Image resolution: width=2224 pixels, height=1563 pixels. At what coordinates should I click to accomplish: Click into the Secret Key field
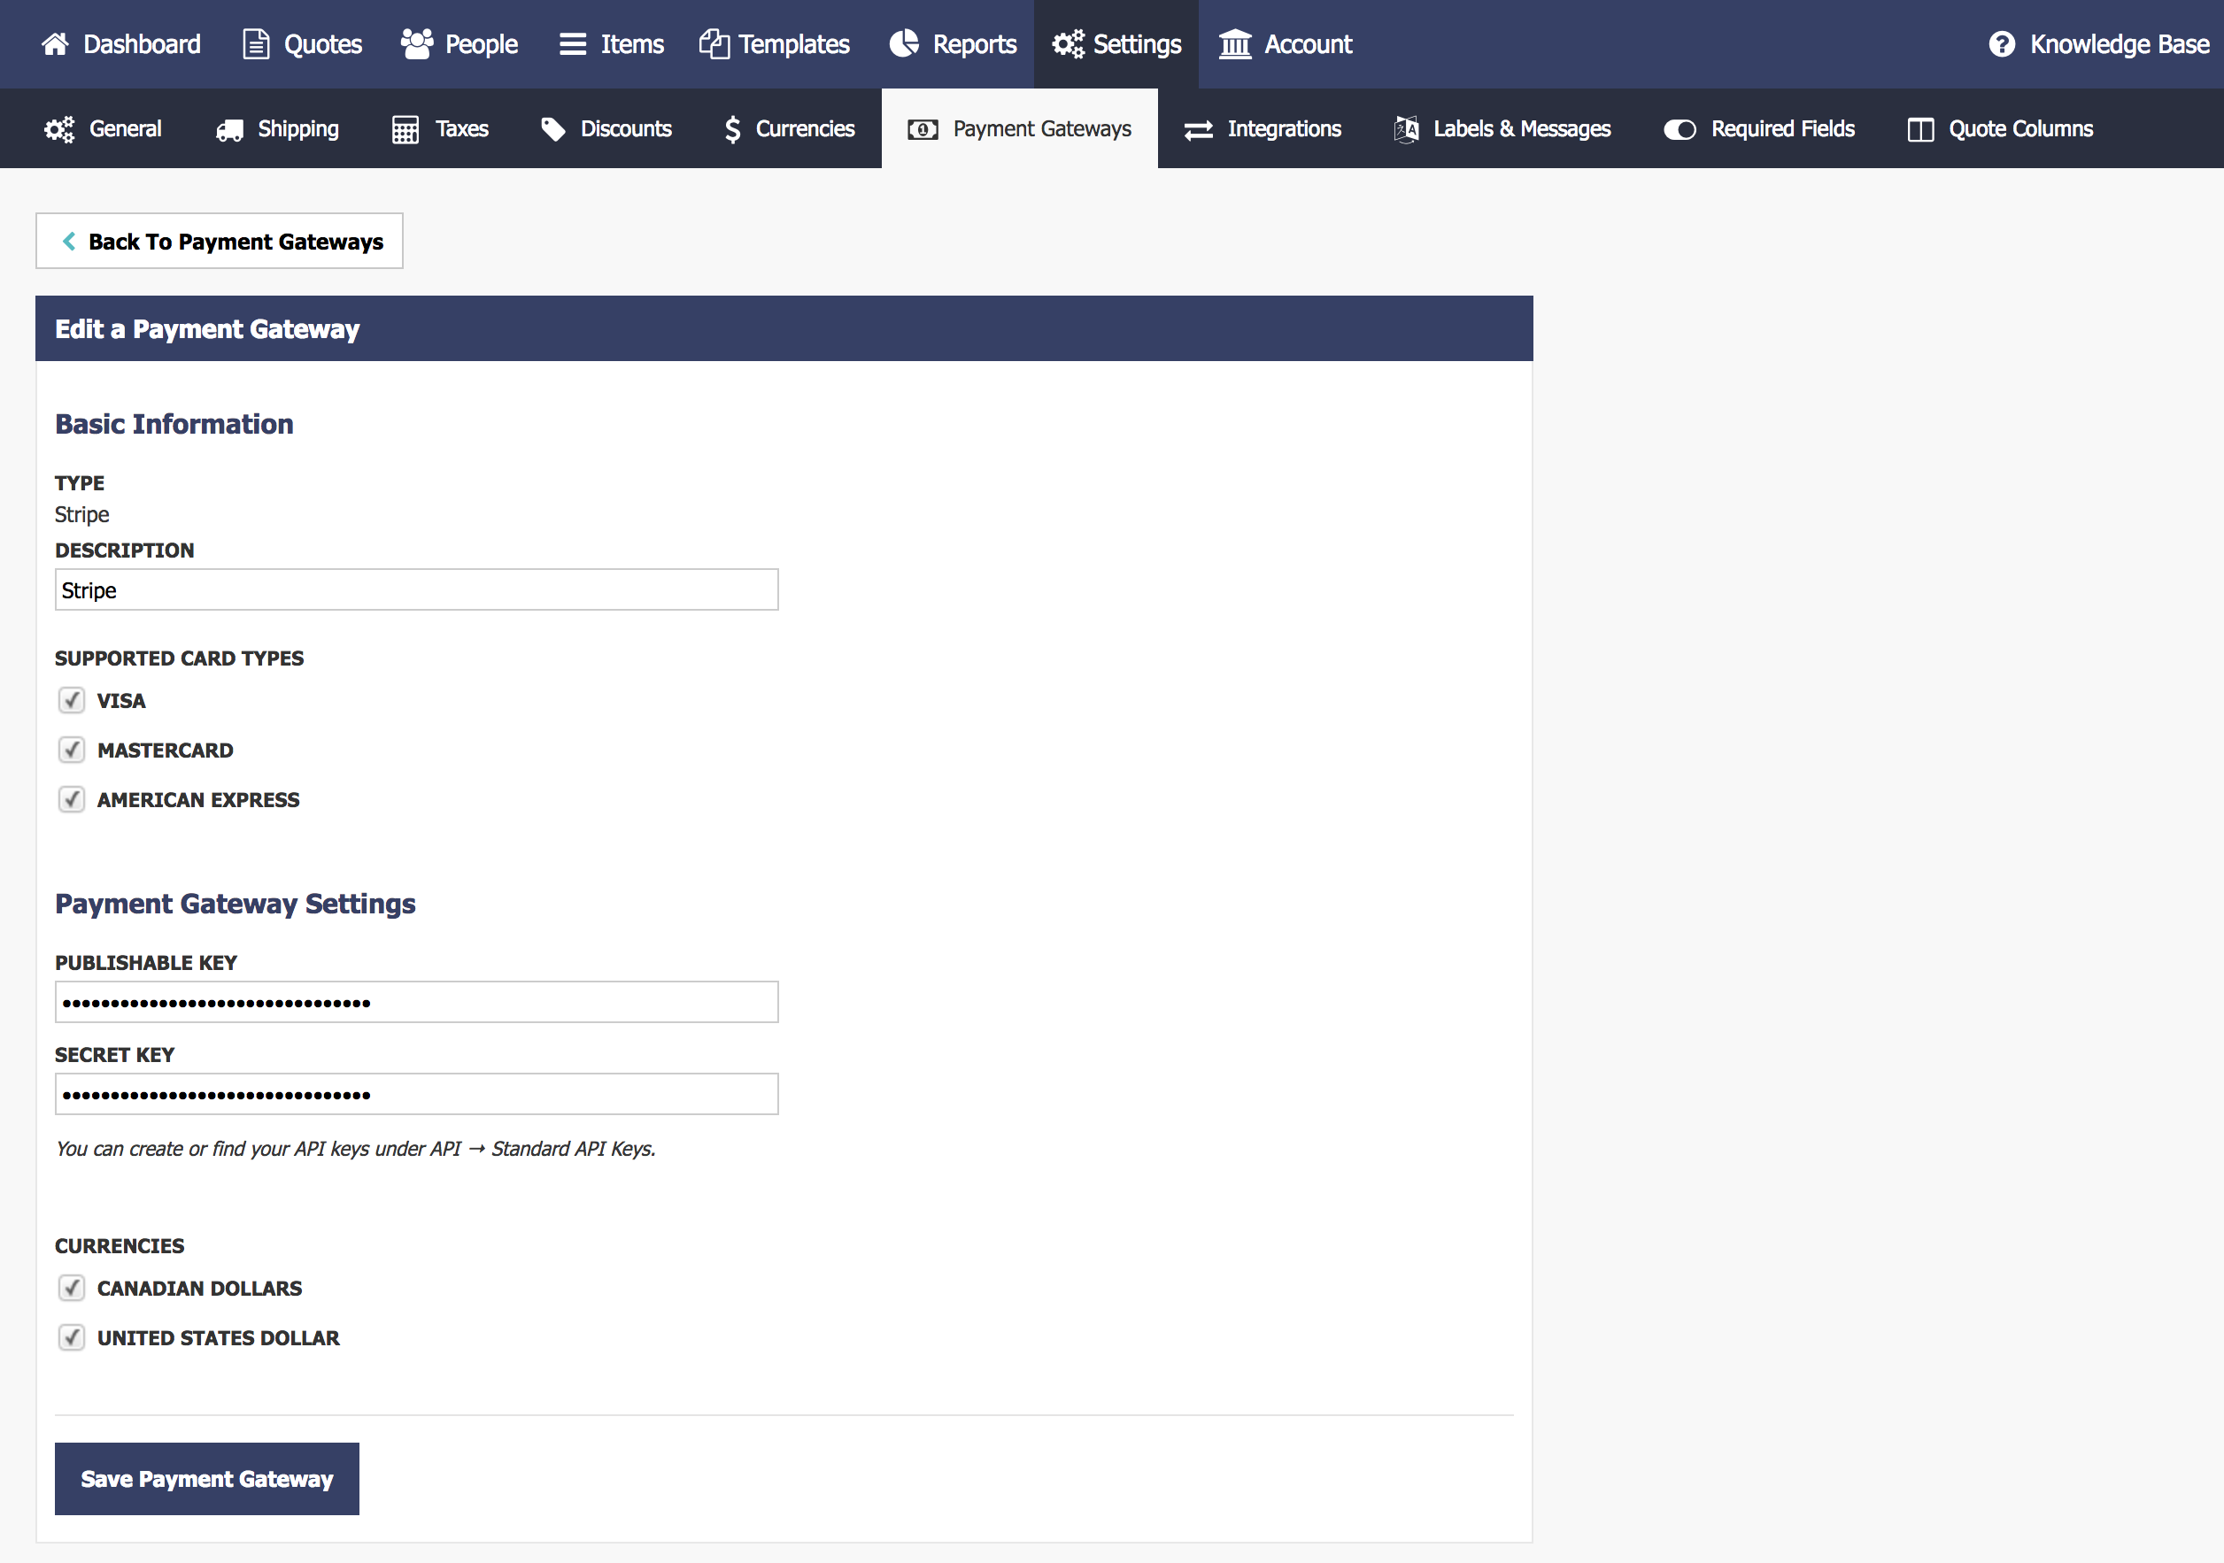pyautogui.click(x=416, y=1094)
